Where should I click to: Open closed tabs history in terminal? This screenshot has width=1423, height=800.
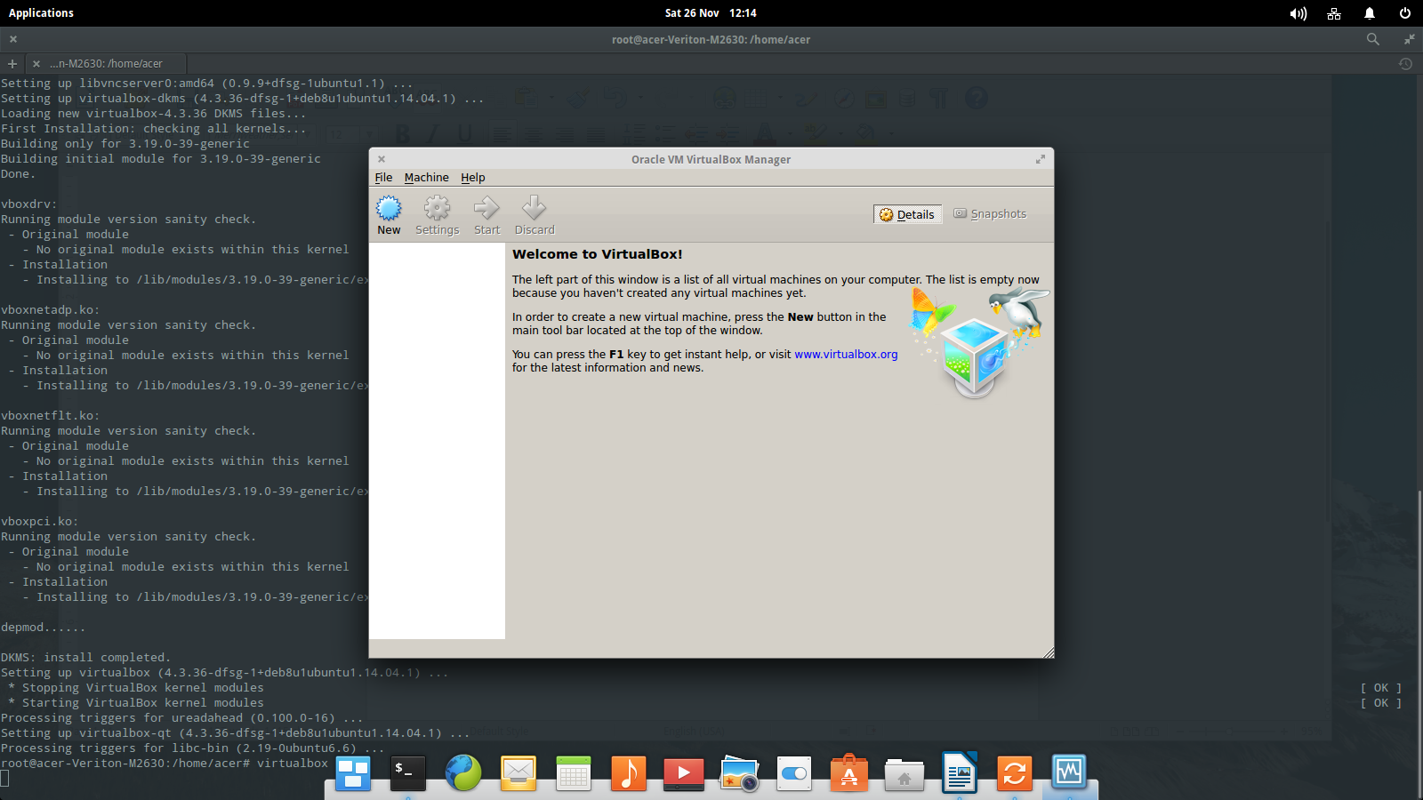click(1405, 64)
